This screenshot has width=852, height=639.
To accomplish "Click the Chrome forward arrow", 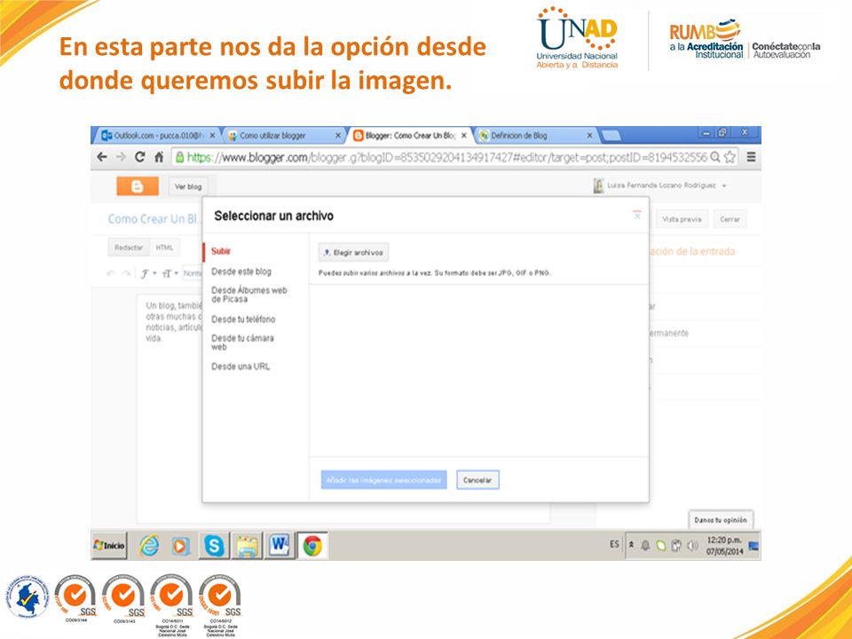I will click(121, 157).
